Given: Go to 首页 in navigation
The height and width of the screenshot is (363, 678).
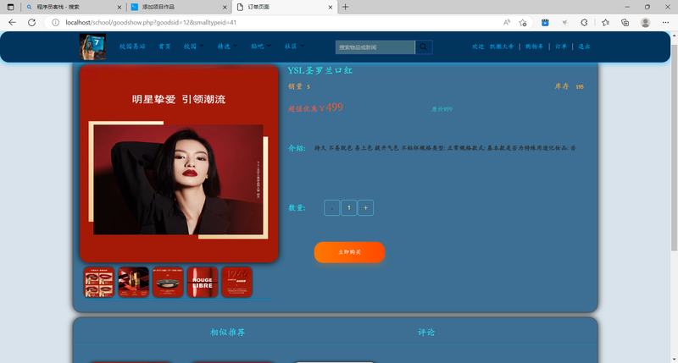Looking at the screenshot, I should point(164,47).
